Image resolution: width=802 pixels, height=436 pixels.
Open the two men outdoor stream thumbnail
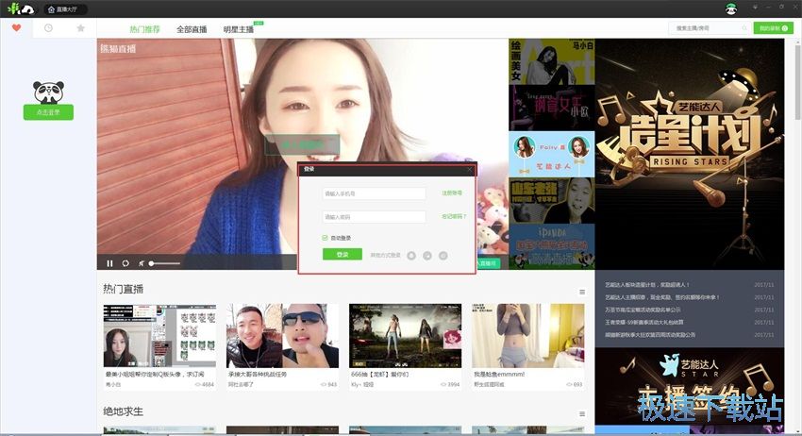pos(282,336)
